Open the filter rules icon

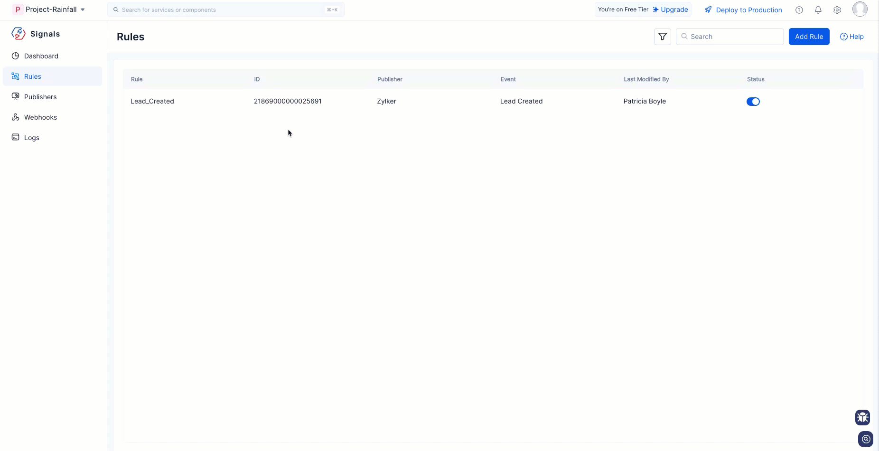pos(663,37)
